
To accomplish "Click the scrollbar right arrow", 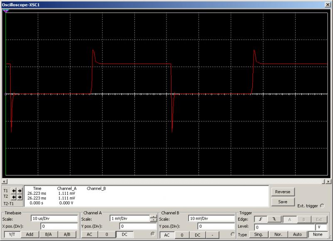I will click(328, 181).
